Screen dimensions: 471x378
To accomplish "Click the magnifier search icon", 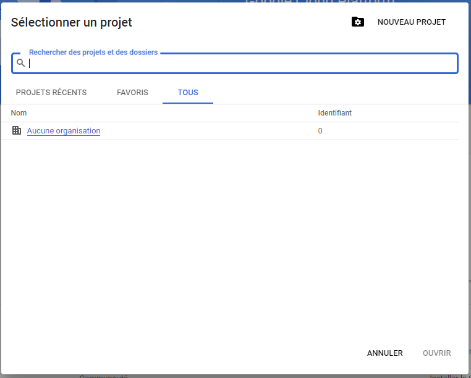I will 21,63.
